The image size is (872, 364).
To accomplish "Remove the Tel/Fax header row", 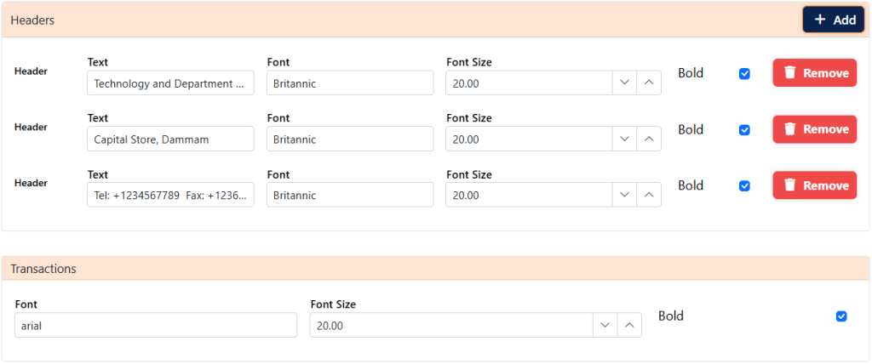I will pos(814,185).
